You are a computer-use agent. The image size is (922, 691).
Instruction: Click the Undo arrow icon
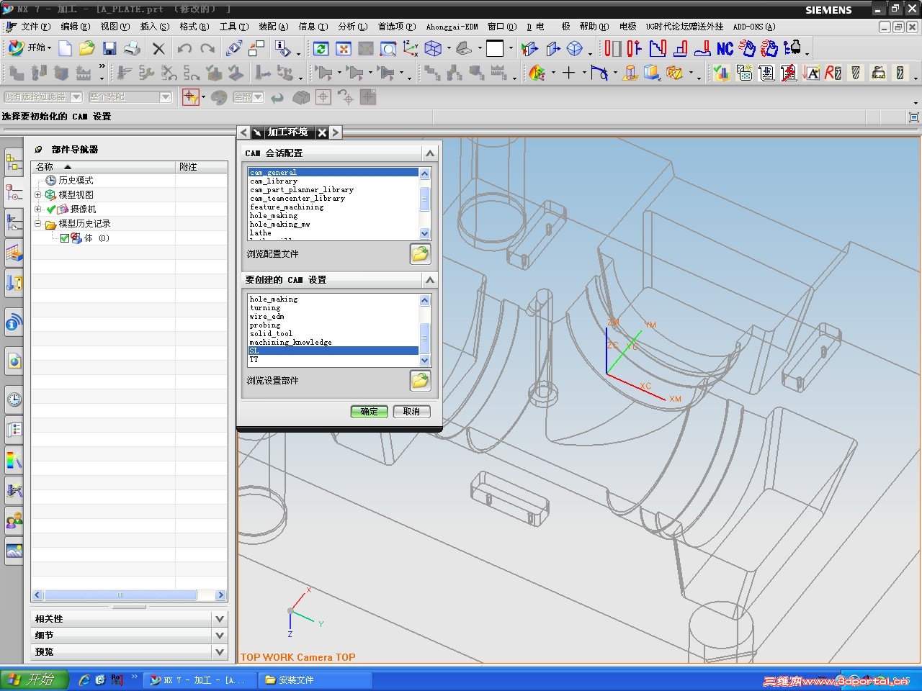point(184,48)
